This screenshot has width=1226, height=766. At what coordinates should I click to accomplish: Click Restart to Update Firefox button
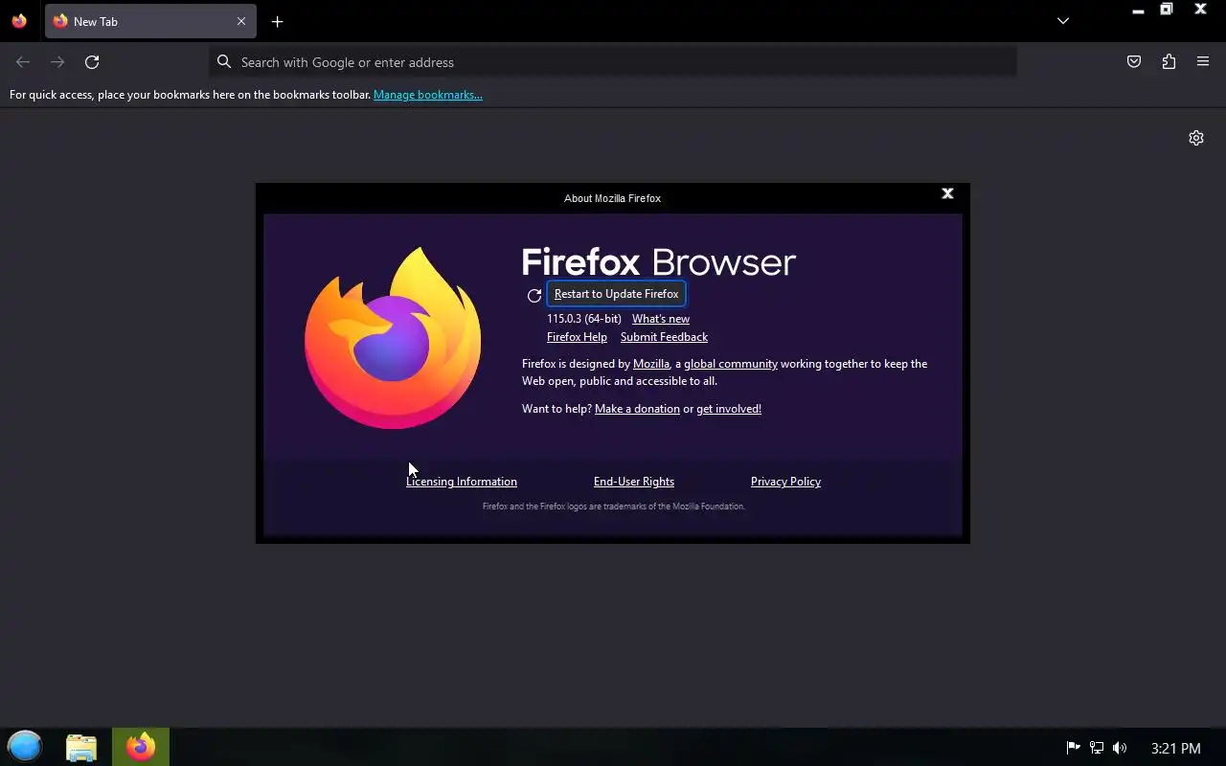coord(616,294)
